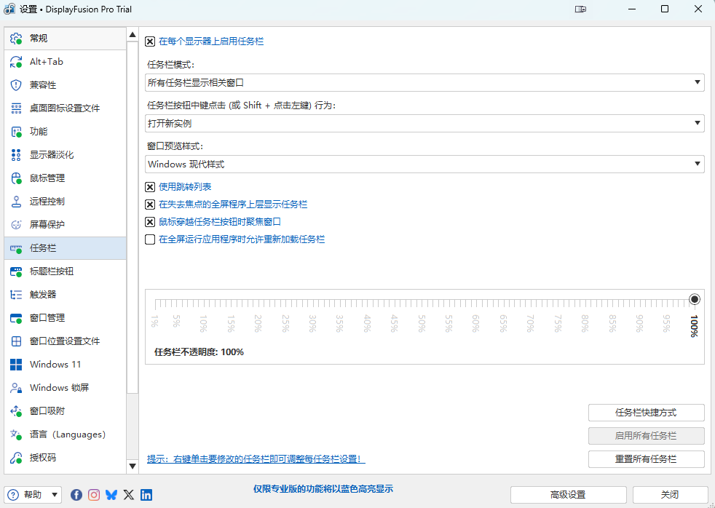Open the Instagram icon link
The width and height of the screenshot is (715, 508).
pyautogui.click(x=94, y=495)
